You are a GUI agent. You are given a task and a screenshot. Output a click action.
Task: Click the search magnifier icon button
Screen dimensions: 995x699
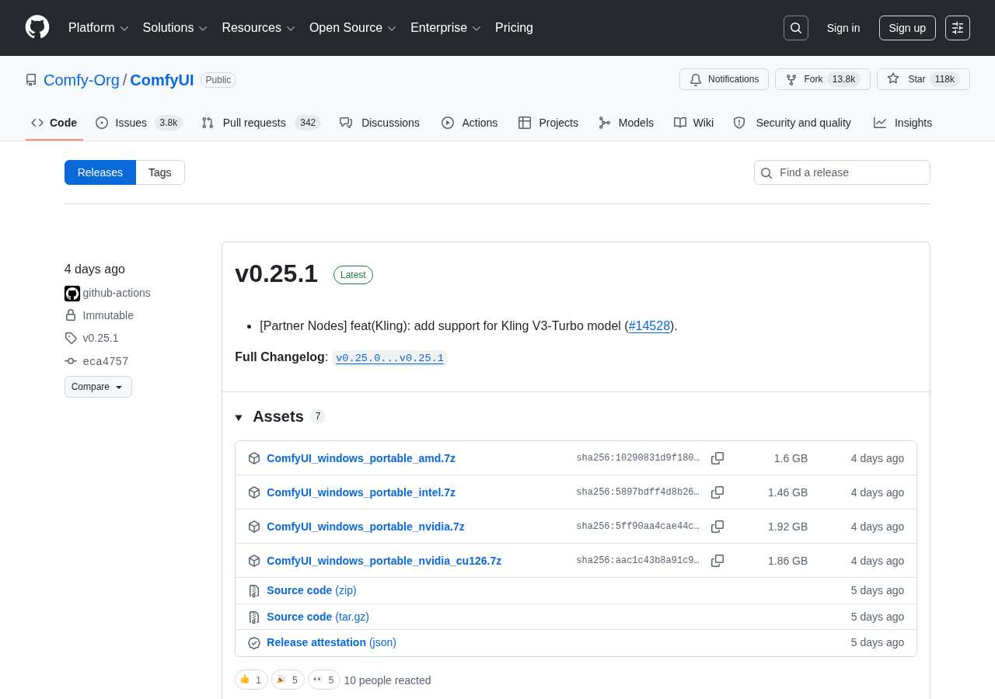point(796,28)
